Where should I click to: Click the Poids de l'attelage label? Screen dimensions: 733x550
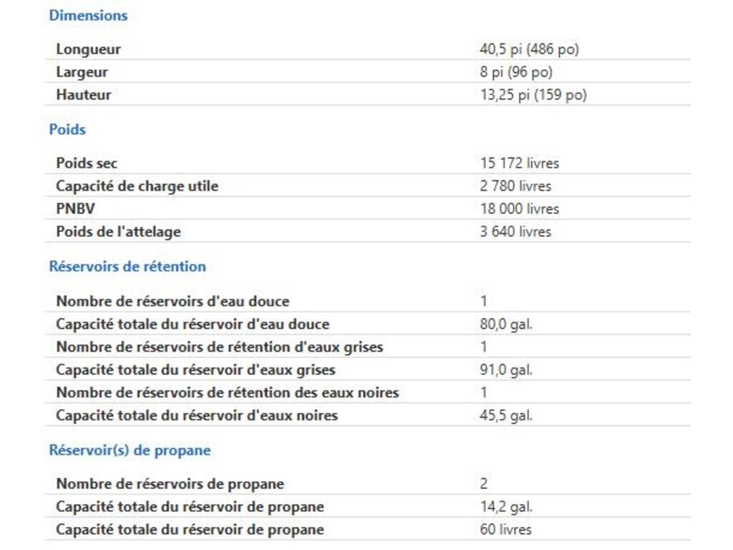point(118,232)
